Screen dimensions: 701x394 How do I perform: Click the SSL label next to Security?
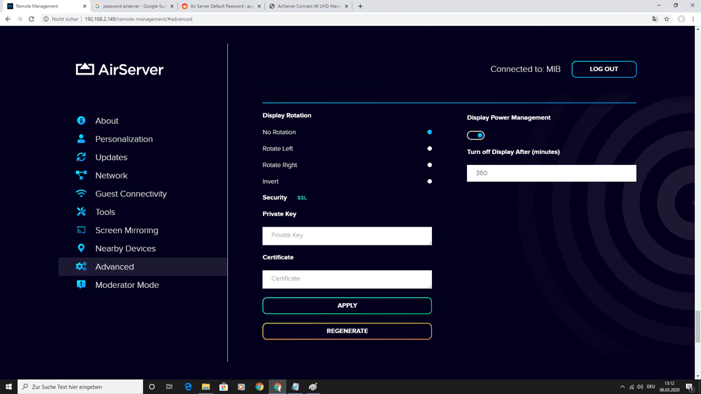pos(302,198)
